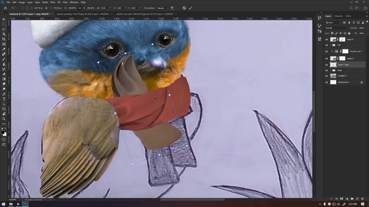Image resolution: width=369 pixels, height=207 pixels.
Task: Select the History Brush tool
Action: [x=4, y=69]
